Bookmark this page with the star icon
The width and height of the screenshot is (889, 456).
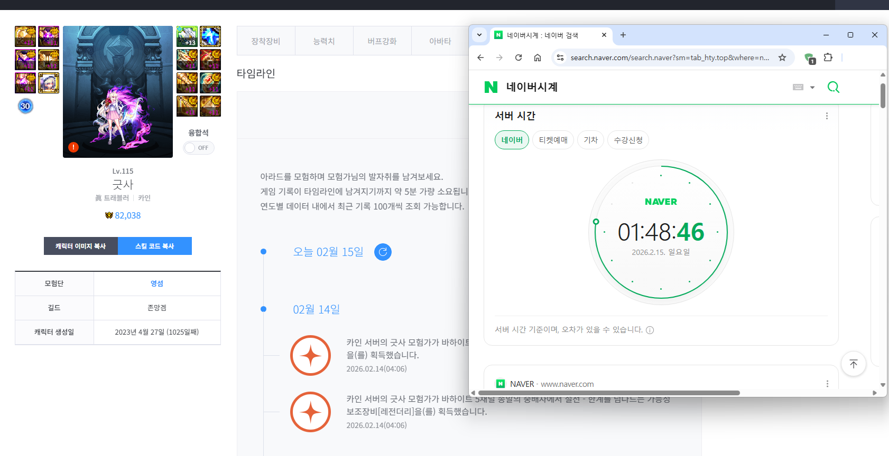coord(782,58)
